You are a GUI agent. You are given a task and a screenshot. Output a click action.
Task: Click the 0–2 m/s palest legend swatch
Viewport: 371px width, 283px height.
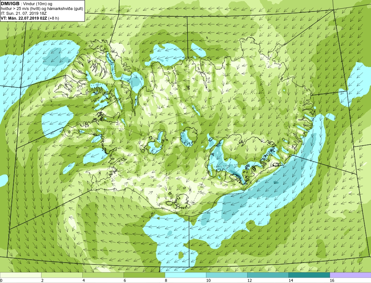click(x=20, y=275)
